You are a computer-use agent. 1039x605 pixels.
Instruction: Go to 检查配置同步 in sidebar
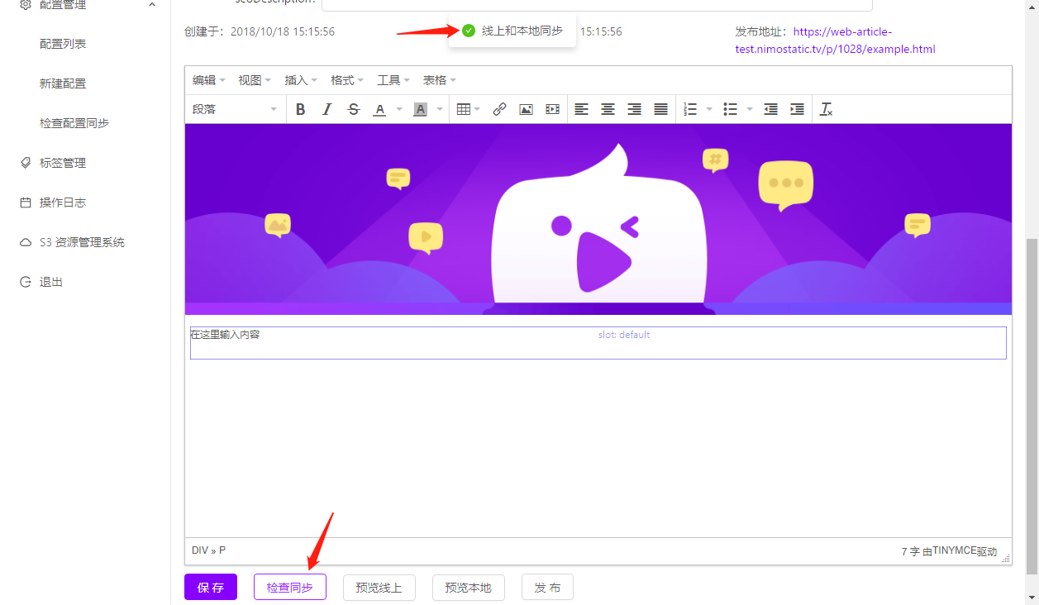(74, 123)
